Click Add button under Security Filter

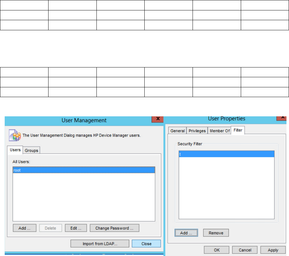point(186,233)
